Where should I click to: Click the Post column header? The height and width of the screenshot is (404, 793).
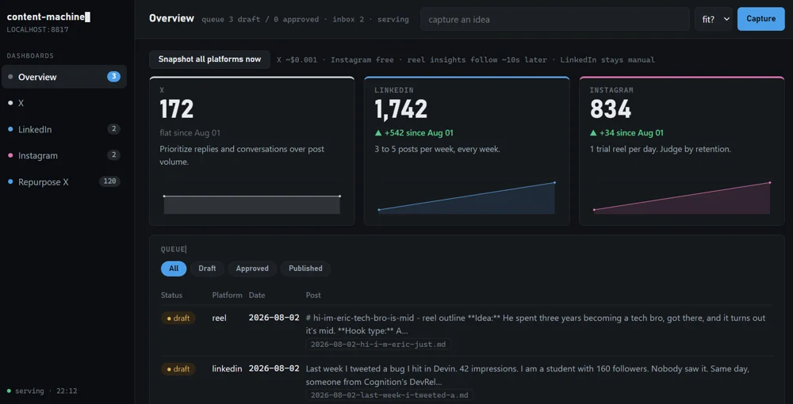tap(313, 295)
